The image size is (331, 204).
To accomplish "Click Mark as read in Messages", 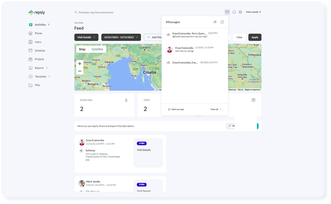I will coord(176,109).
